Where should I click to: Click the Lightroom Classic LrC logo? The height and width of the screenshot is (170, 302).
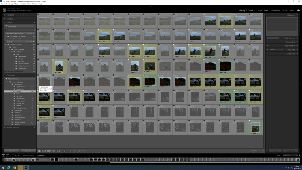(4, 10)
